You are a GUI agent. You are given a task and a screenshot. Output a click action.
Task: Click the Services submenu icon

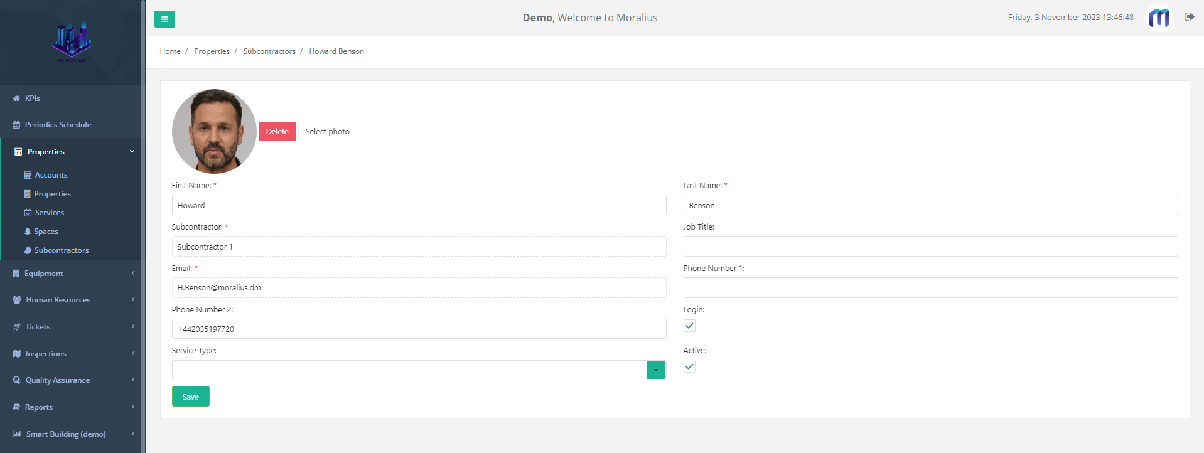click(28, 213)
